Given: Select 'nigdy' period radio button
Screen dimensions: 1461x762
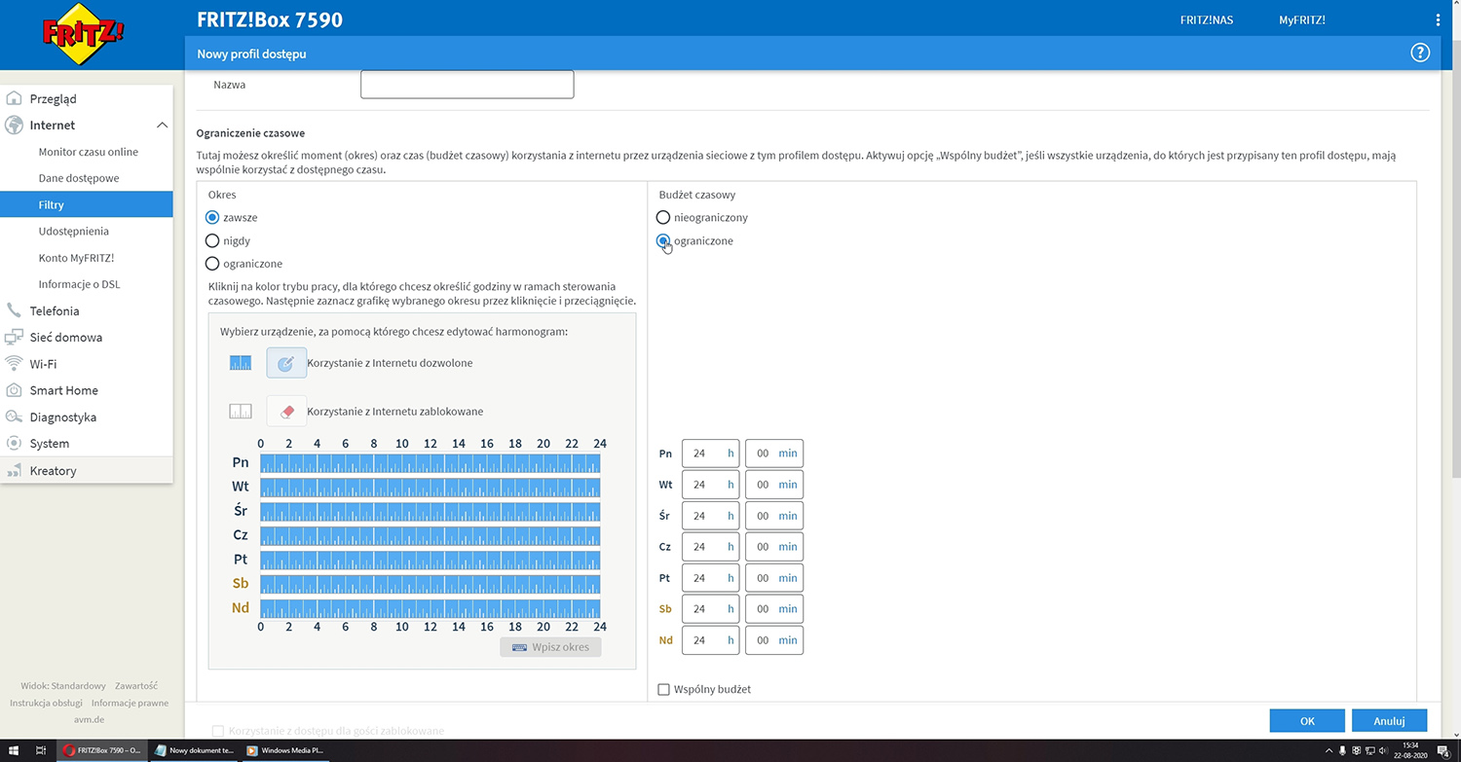Looking at the screenshot, I should click(212, 240).
